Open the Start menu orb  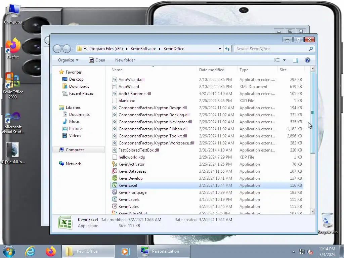[9, 251]
